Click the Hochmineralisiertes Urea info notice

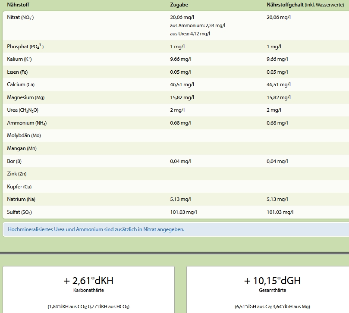pos(176,229)
